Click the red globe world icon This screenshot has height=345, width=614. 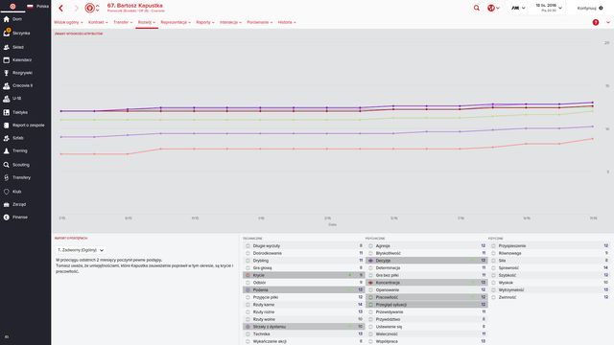click(x=491, y=8)
